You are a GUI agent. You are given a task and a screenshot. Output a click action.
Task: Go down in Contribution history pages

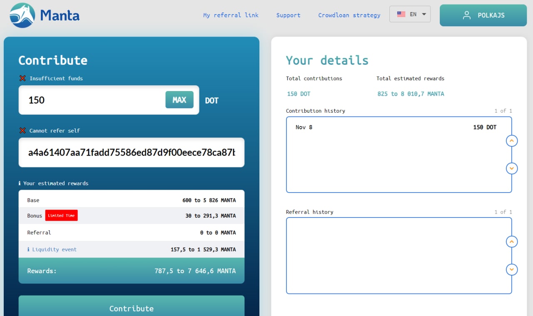click(512, 168)
